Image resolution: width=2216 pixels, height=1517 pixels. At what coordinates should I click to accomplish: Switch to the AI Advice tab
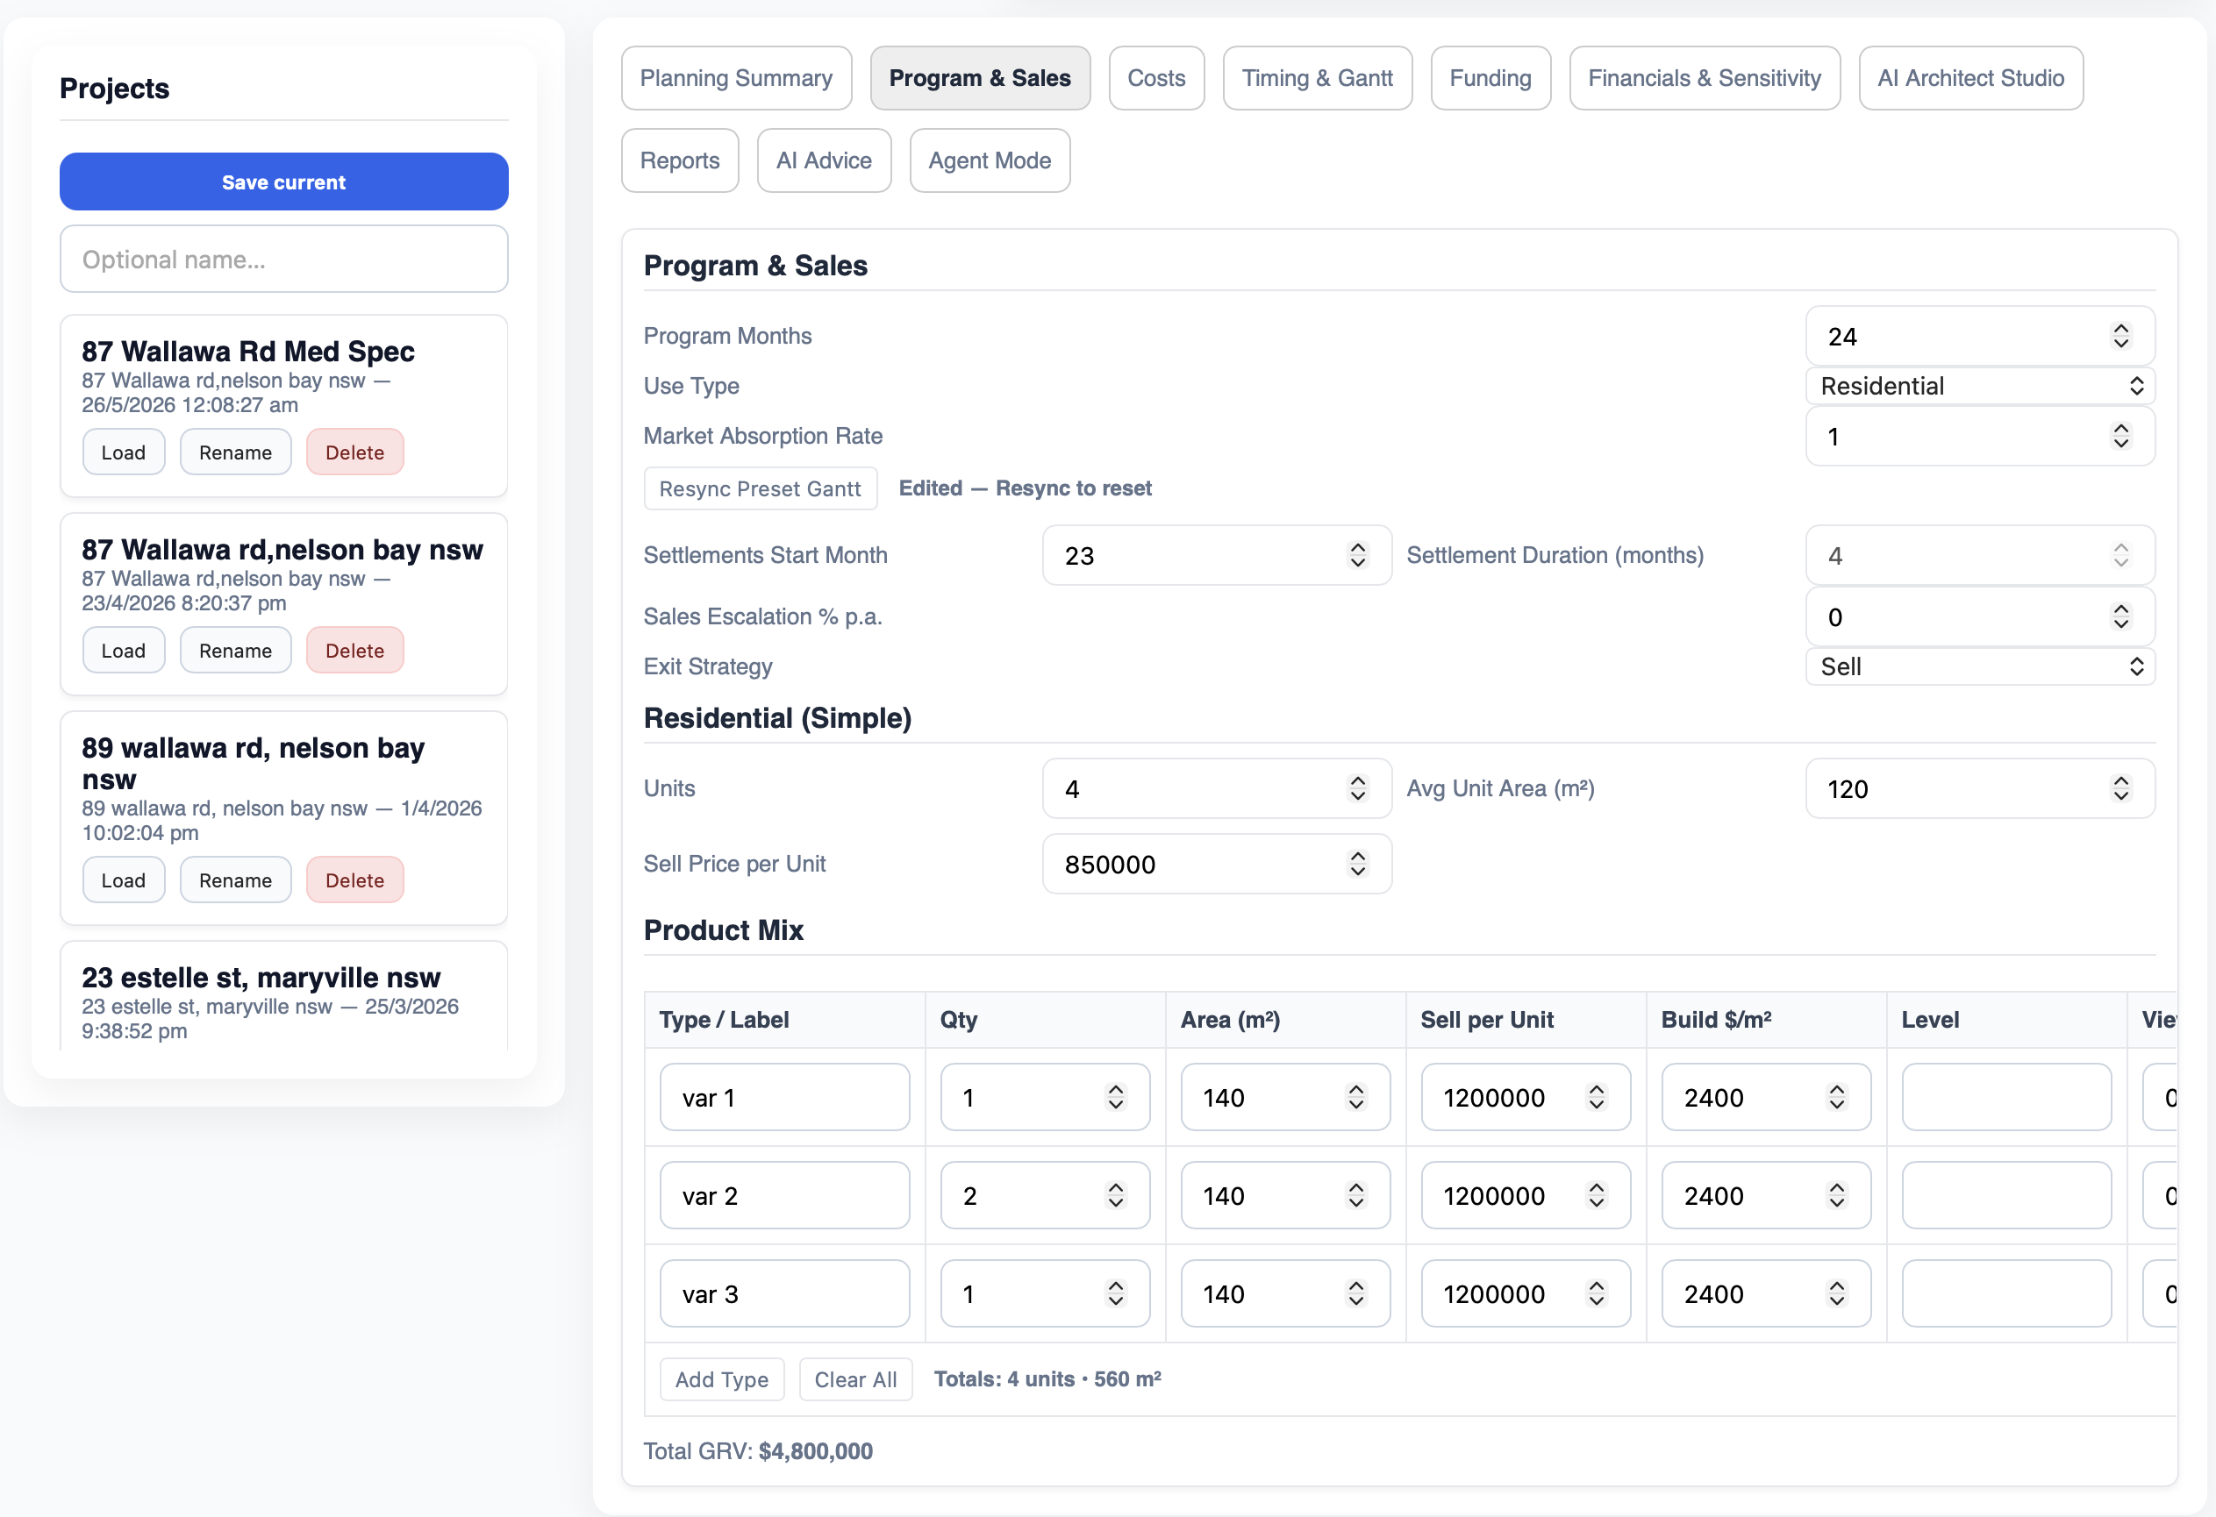click(x=824, y=160)
